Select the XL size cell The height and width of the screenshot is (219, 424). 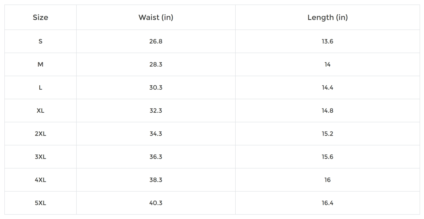pos(40,111)
